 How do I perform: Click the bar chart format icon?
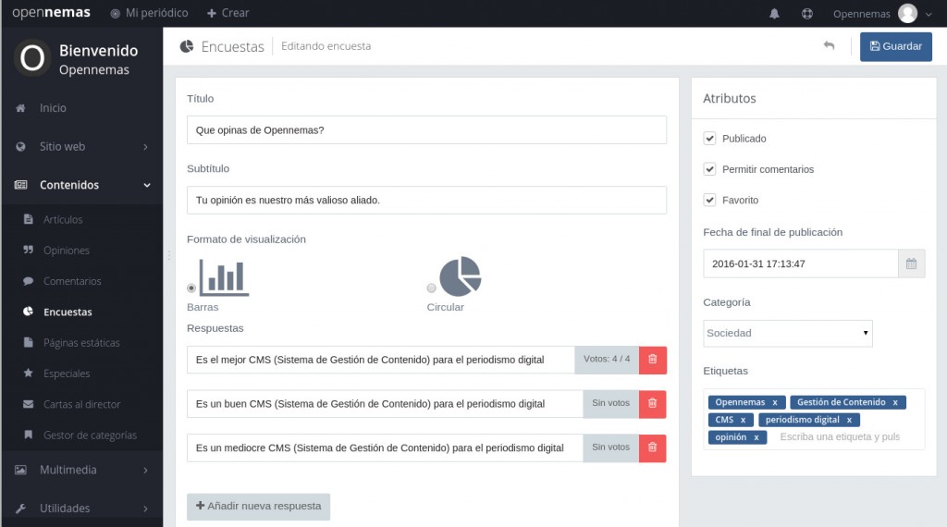point(224,277)
